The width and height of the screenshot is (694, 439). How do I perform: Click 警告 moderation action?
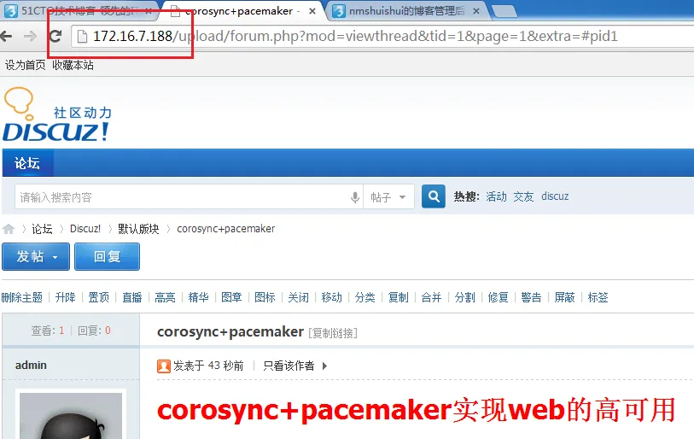(531, 297)
